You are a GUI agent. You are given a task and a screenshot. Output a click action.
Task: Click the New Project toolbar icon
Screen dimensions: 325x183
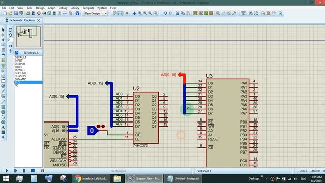pos(5,13)
